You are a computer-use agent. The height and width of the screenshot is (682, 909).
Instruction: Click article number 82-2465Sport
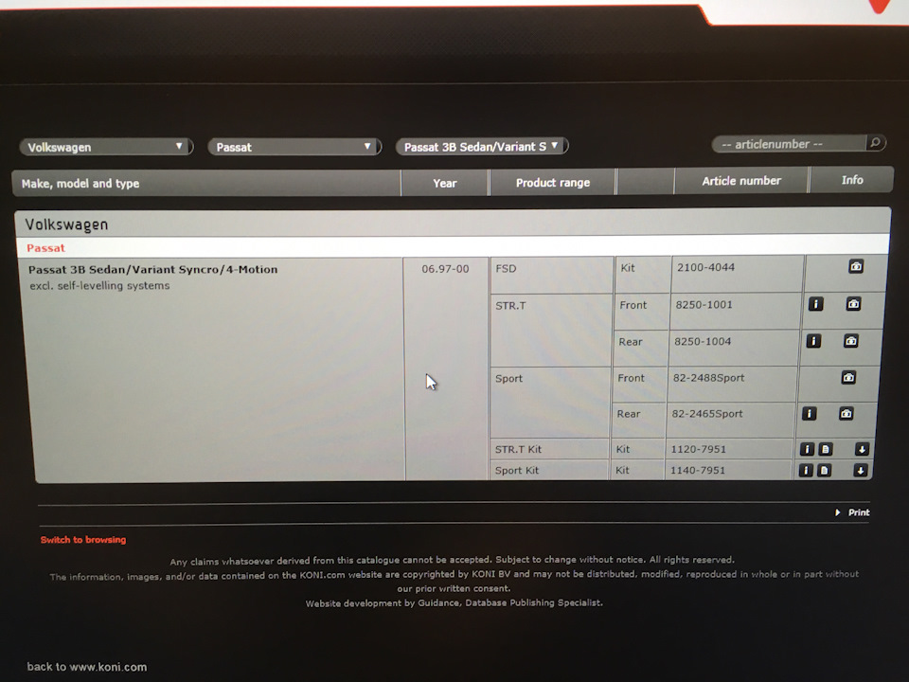tap(707, 414)
